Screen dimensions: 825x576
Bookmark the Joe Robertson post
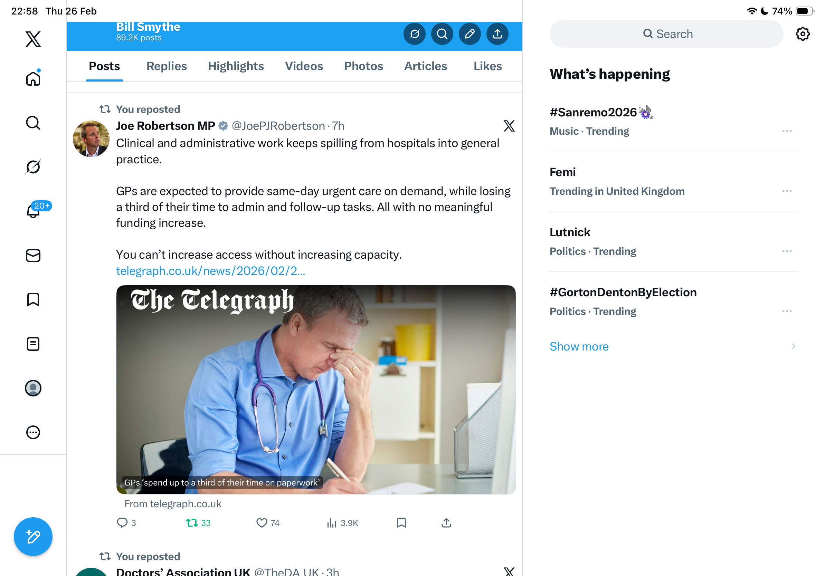pos(401,523)
